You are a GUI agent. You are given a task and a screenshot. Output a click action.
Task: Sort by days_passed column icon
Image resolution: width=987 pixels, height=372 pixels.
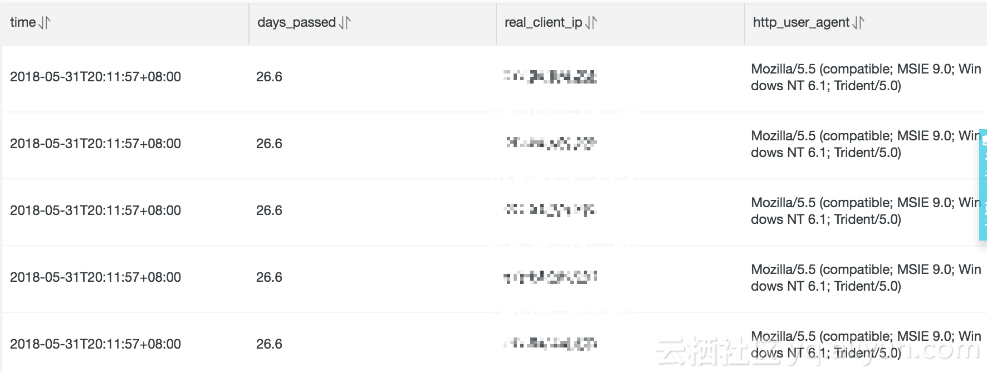345,22
